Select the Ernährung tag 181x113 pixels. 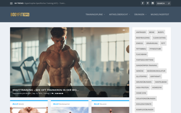click(152, 43)
